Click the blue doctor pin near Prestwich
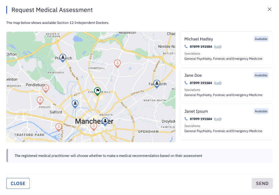Viewport: 279px width, 195px height. coord(63,58)
